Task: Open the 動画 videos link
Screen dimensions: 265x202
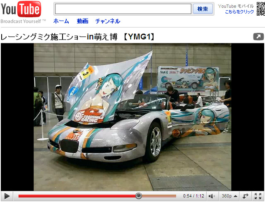Action: 82,21
